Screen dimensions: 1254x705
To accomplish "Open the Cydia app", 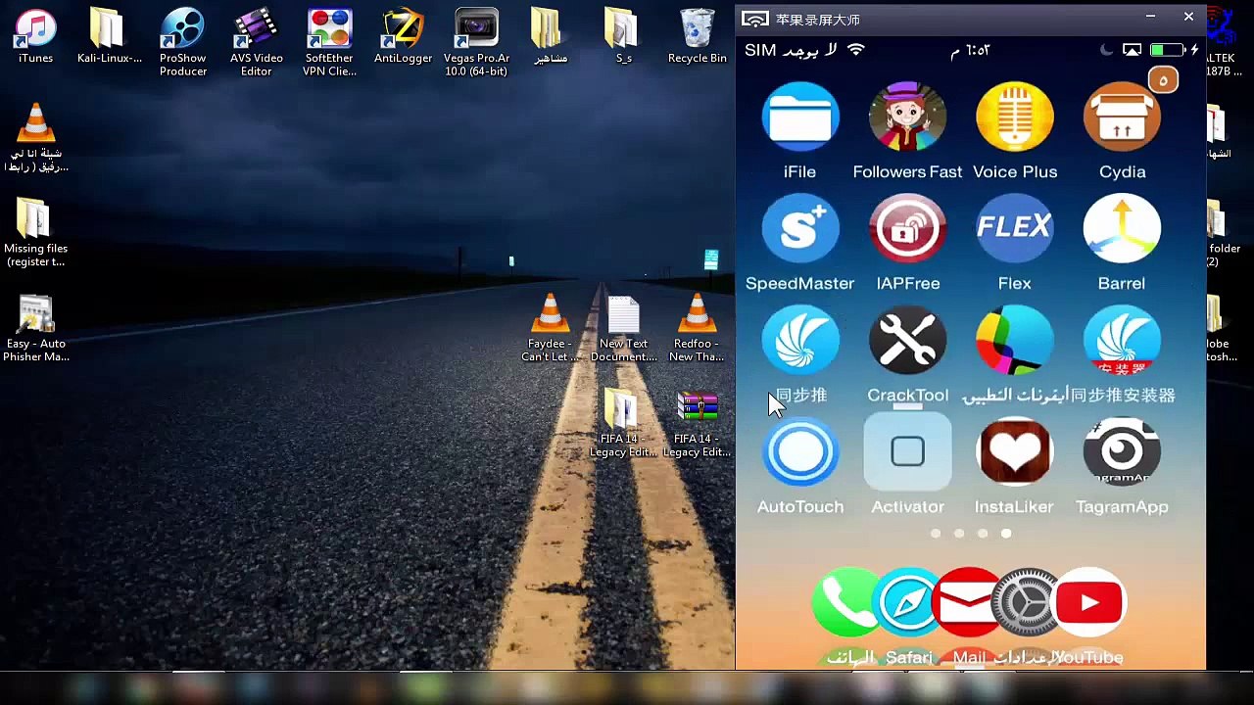I will coord(1122,118).
